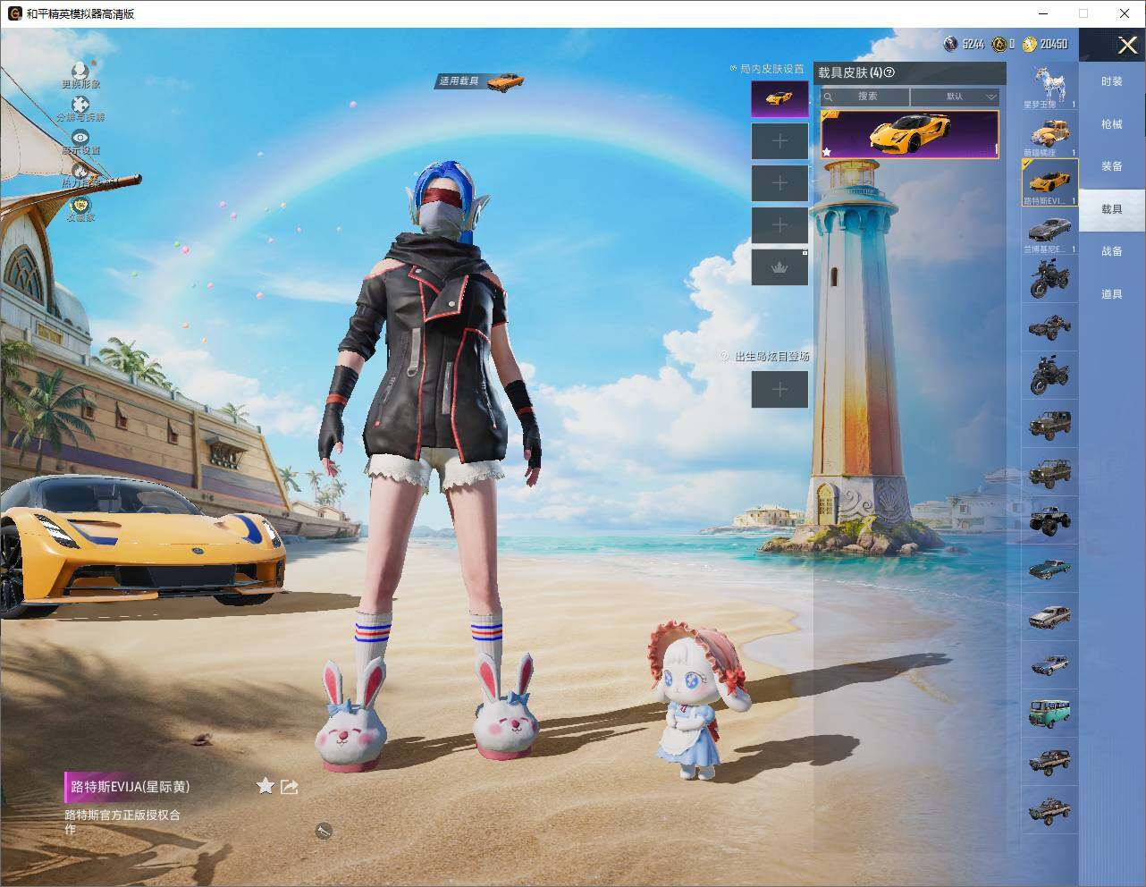Switch to the 道具 tab
1146x887 pixels.
point(1111,294)
